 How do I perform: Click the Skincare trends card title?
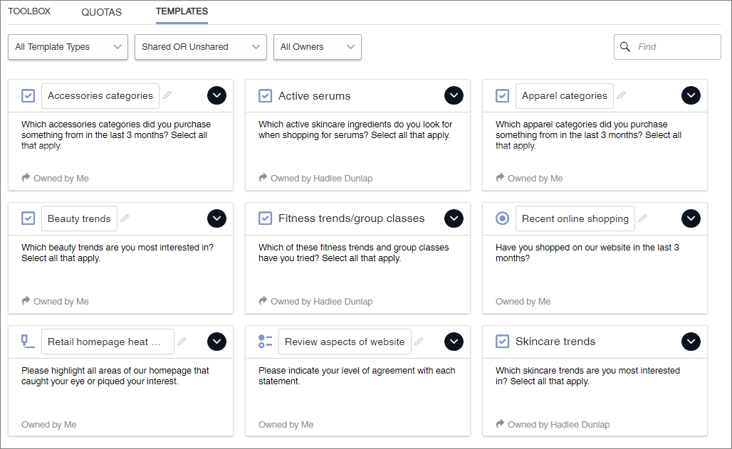coord(555,341)
